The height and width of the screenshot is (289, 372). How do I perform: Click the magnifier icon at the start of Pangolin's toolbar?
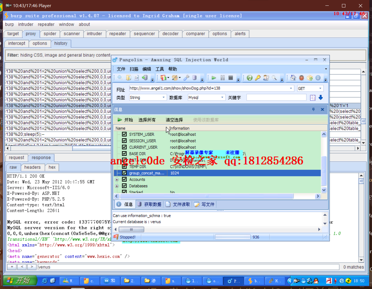click(x=120, y=78)
